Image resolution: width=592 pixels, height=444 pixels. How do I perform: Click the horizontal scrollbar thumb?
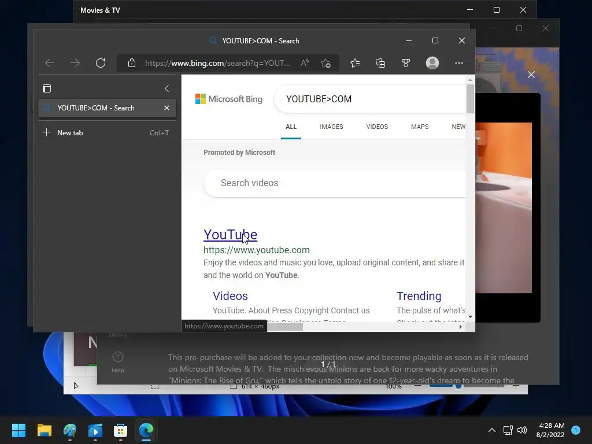pos(284,327)
